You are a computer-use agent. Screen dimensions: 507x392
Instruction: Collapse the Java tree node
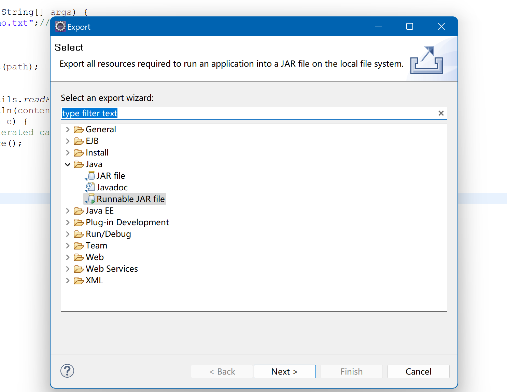pyautogui.click(x=68, y=164)
